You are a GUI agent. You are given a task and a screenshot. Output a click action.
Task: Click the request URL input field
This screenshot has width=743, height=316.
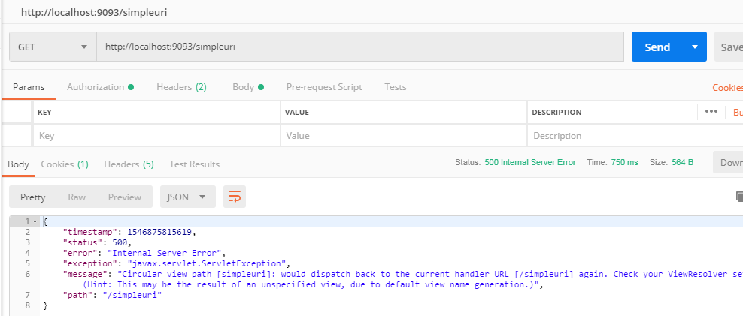(x=359, y=47)
